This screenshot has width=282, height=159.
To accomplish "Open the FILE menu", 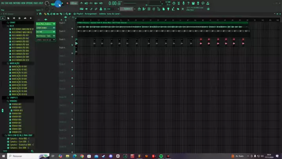I will [2, 3].
